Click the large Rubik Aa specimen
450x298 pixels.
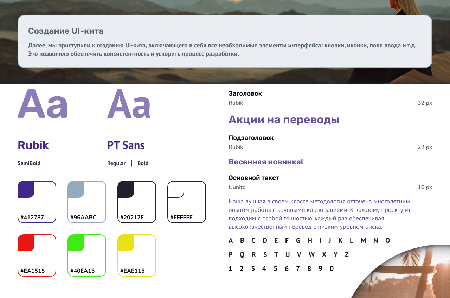click(42, 104)
